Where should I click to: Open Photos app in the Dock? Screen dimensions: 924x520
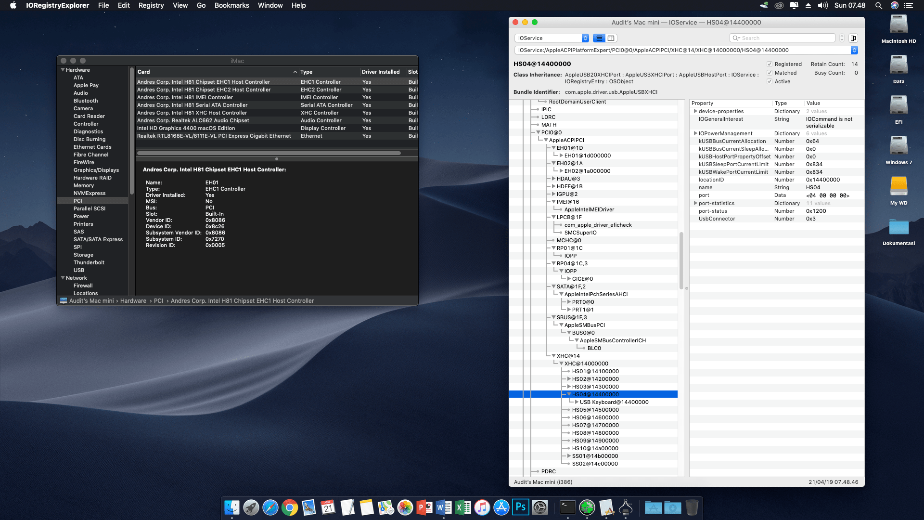coord(405,507)
